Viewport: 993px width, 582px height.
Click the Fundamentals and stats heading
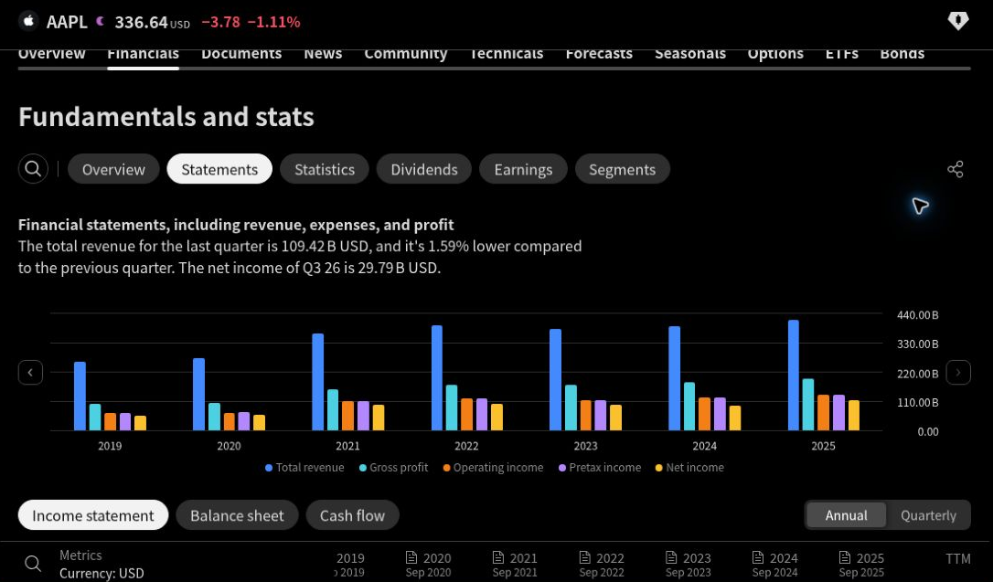[166, 116]
